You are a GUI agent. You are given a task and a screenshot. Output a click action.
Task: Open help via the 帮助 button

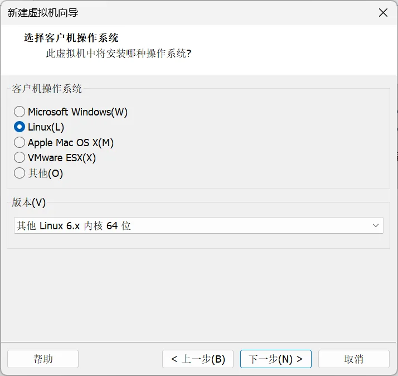tap(43, 359)
